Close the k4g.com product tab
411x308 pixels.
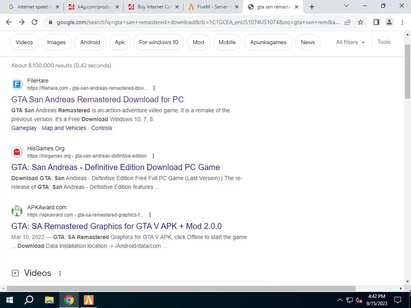click(117, 7)
